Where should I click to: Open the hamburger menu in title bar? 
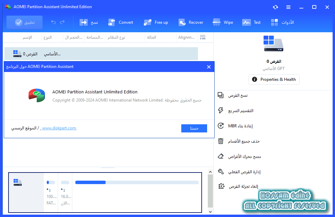click(x=288, y=7)
